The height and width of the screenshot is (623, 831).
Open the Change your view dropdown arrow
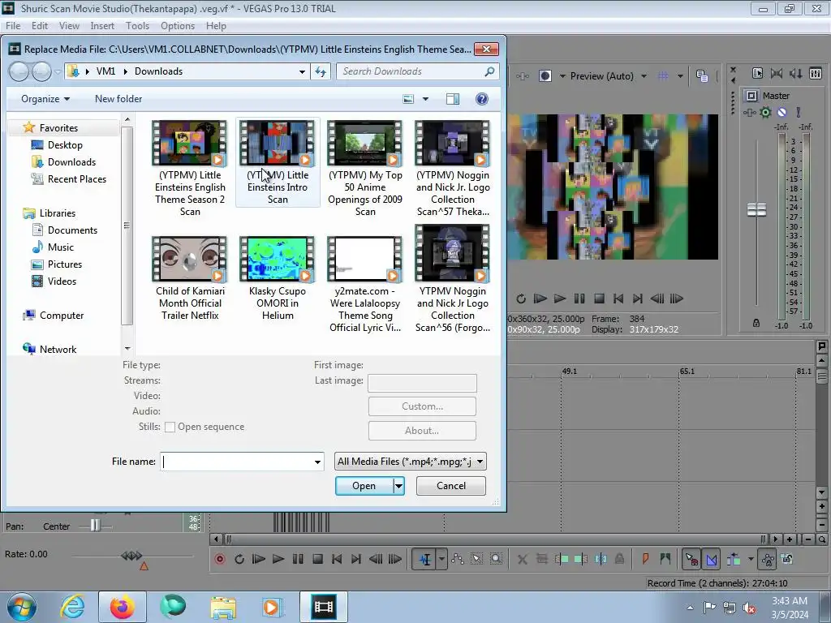coord(425,99)
